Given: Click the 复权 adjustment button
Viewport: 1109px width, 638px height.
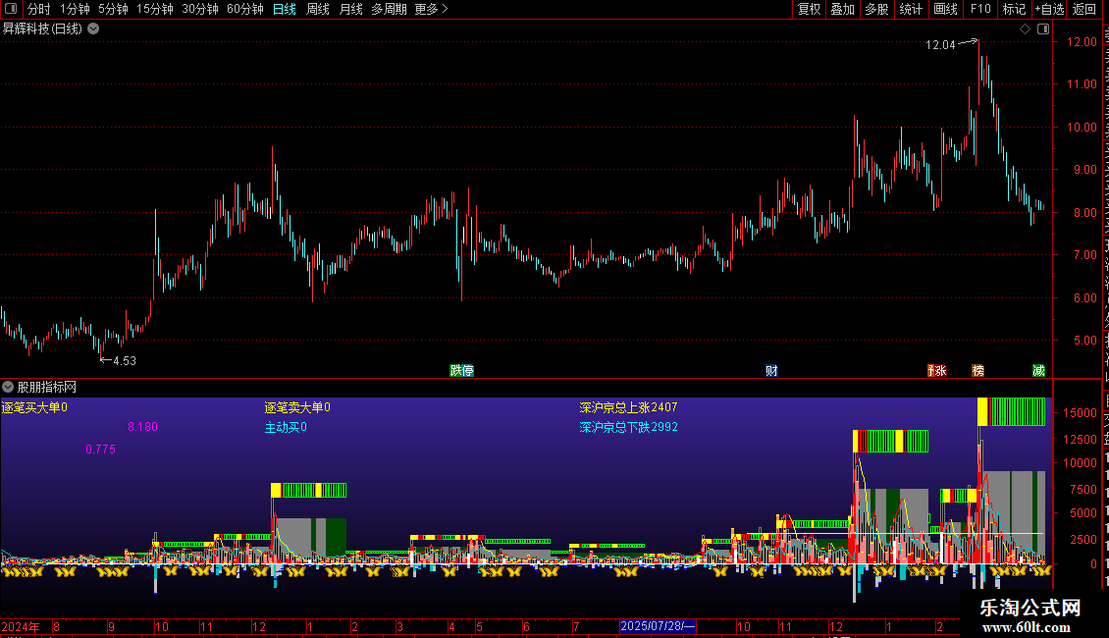Looking at the screenshot, I should tap(809, 9).
